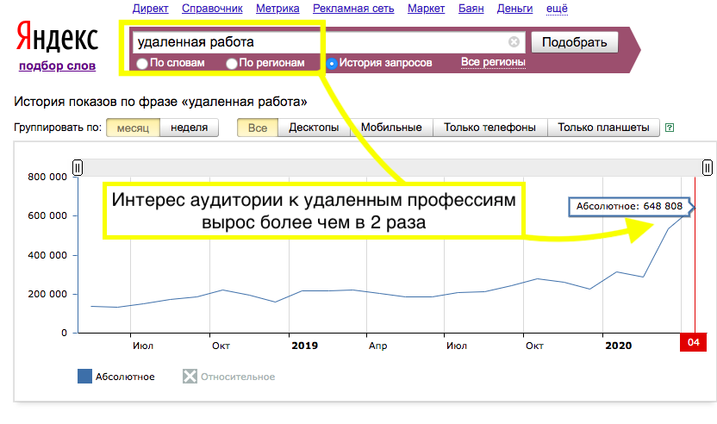Click the История показов по фразе heading

160,102
